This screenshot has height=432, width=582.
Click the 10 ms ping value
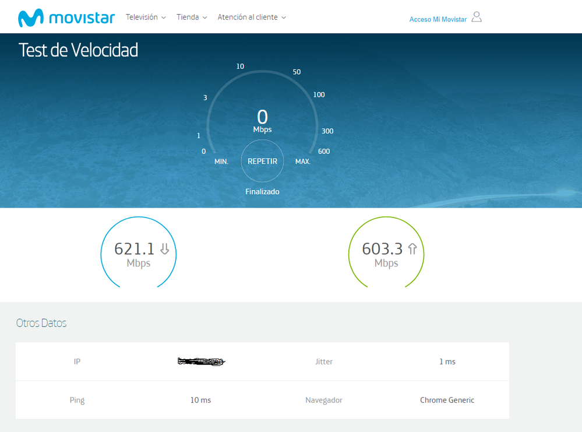(x=200, y=400)
